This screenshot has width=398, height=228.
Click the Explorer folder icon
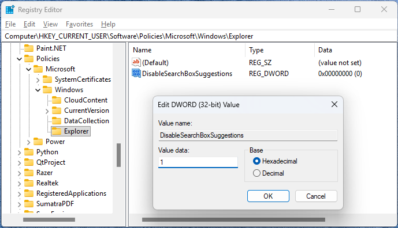(x=57, y=131)
